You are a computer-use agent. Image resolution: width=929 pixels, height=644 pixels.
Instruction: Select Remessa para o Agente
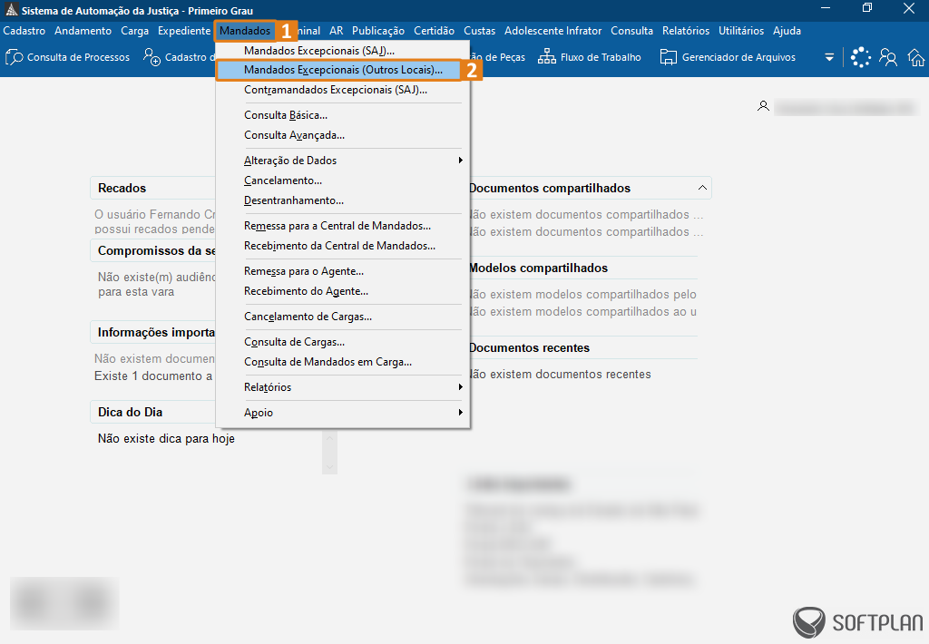344,271
